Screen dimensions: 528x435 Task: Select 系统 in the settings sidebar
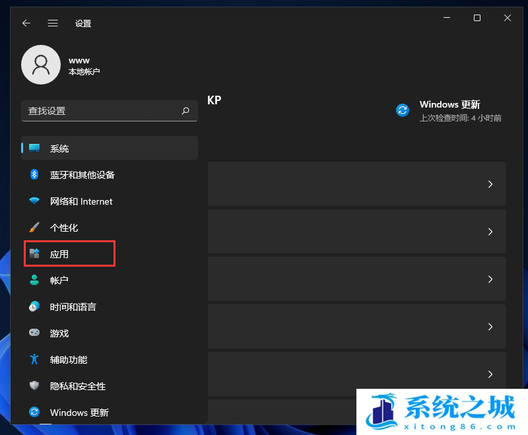[34, 148]
